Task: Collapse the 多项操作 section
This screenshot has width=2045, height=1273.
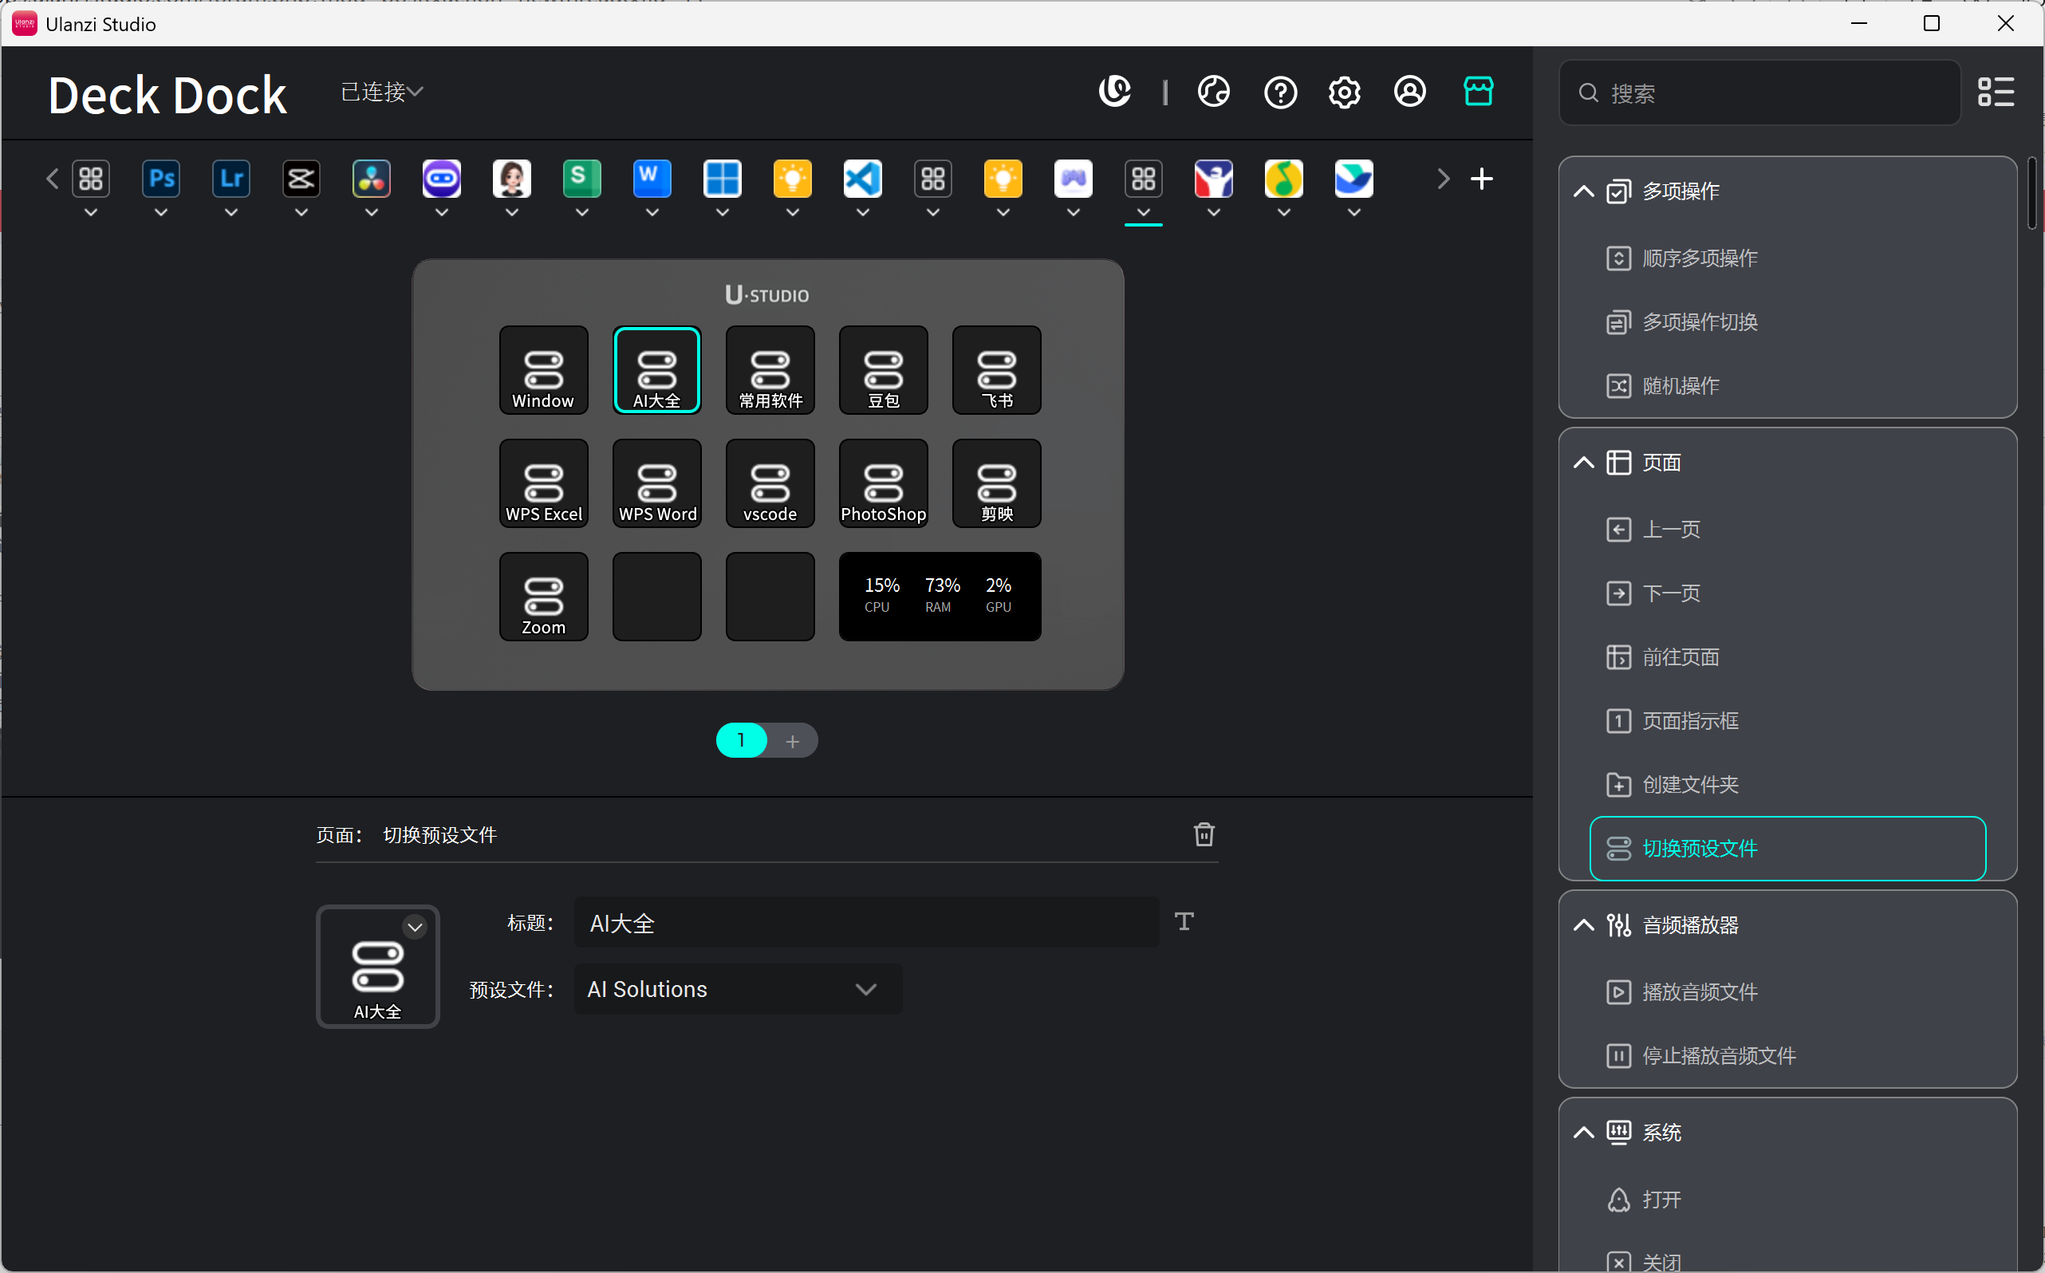Action: [x=1584, y=191]
